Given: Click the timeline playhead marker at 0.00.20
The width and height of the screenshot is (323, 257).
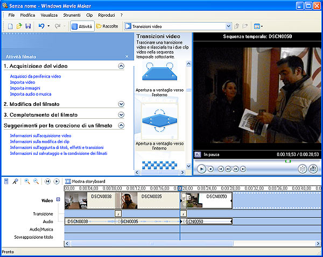Looking at the screenshot, I should (180, 188).
